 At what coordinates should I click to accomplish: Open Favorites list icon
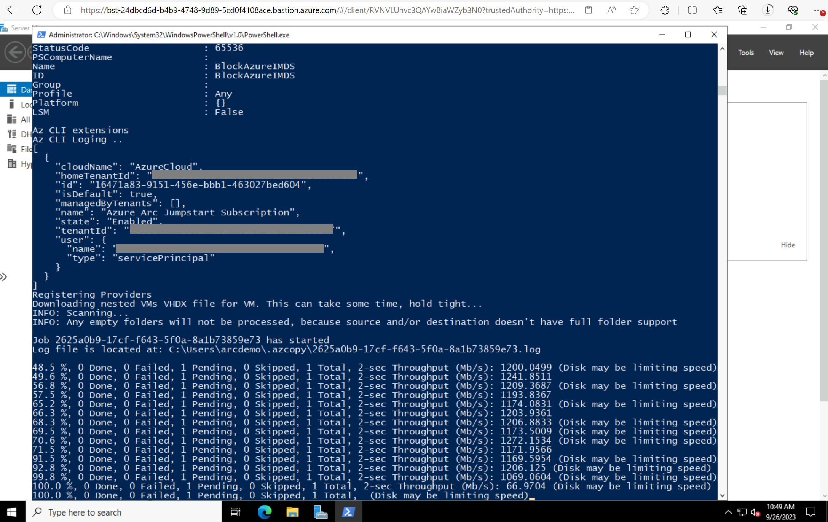717,10
